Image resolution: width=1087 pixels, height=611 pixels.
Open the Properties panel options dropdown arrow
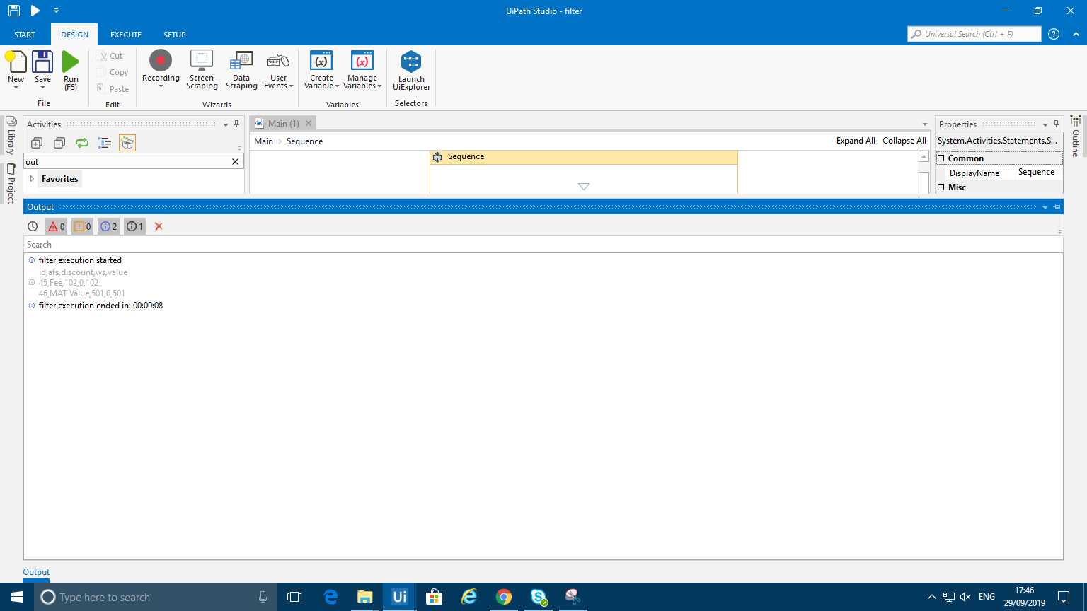(x=1045, y=124)
